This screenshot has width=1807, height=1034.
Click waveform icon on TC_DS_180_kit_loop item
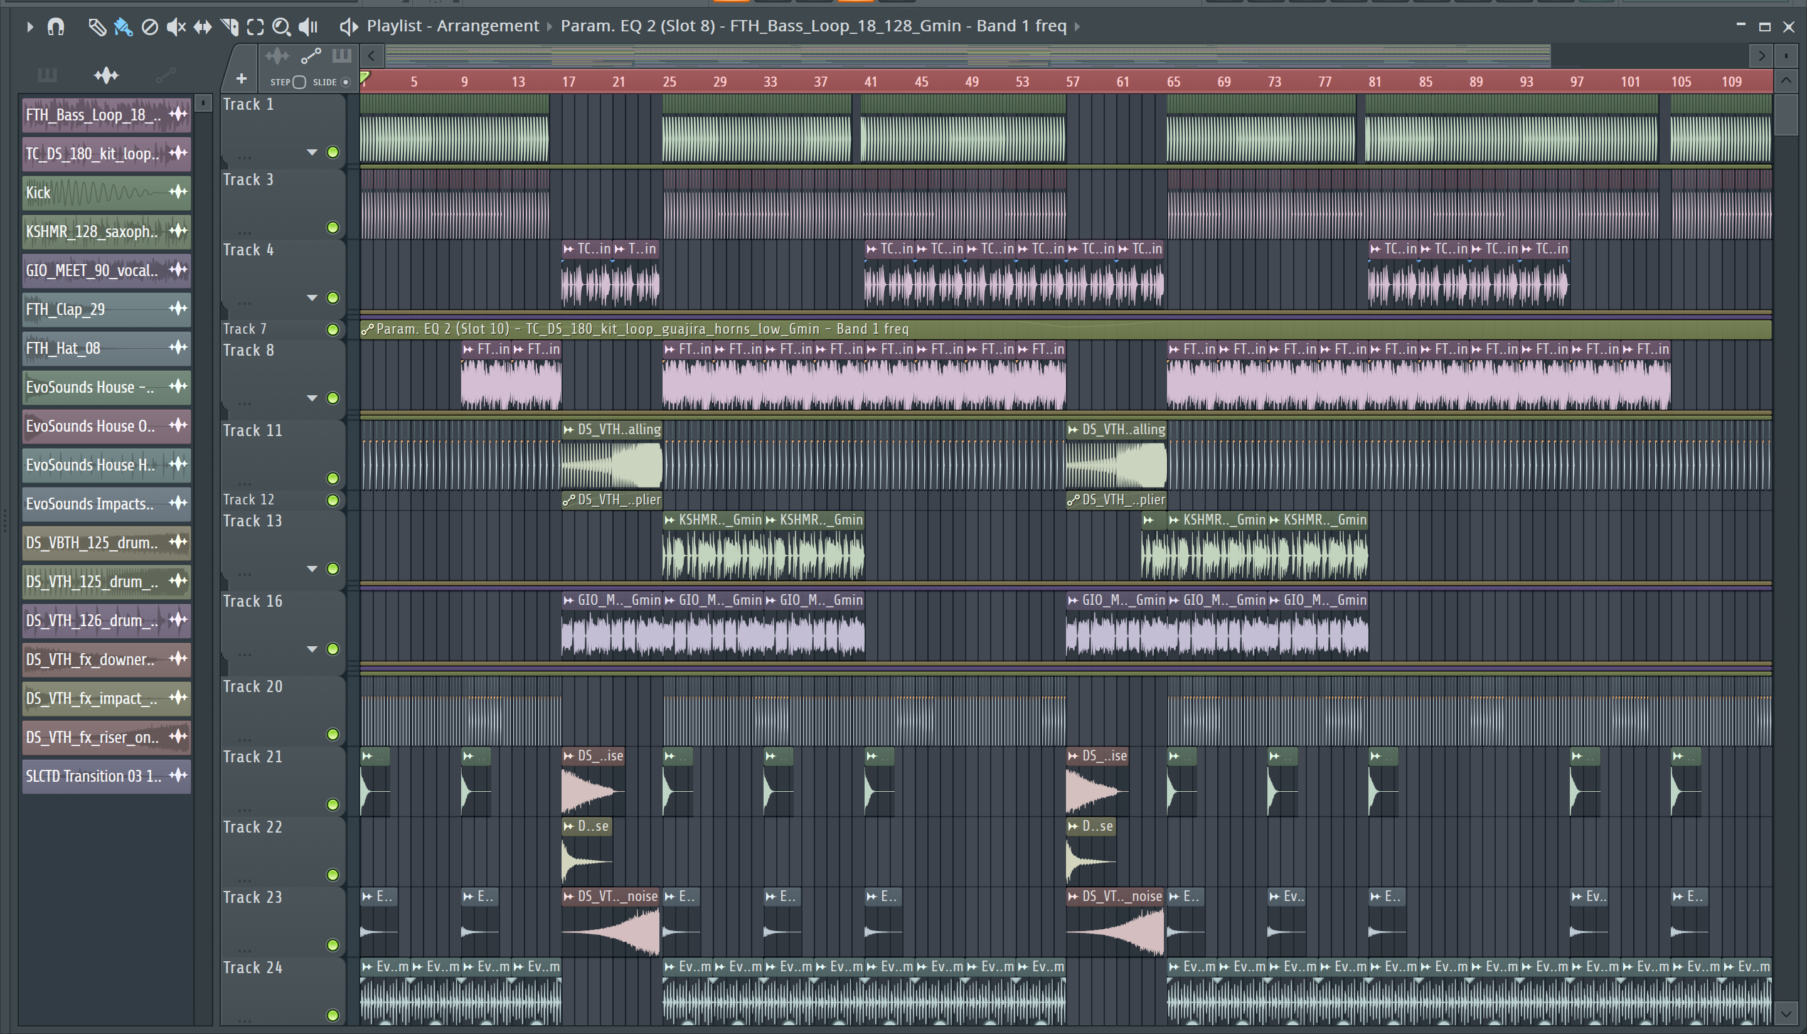pos(178,152)
